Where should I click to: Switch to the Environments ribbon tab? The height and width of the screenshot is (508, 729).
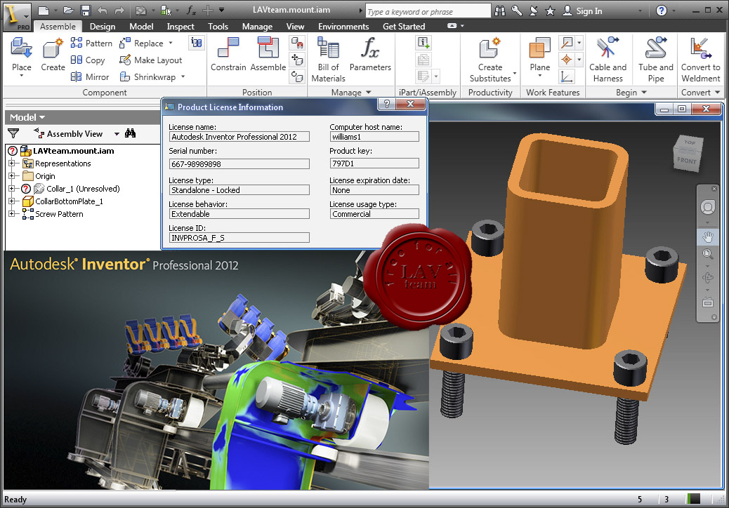click(343, 27)
